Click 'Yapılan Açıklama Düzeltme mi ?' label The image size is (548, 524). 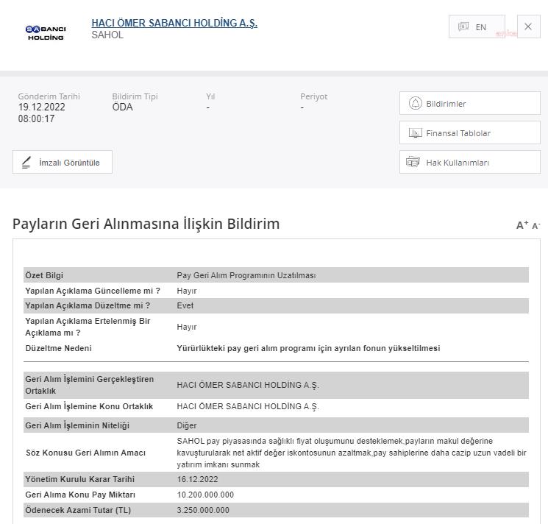[x=88, y=305]
